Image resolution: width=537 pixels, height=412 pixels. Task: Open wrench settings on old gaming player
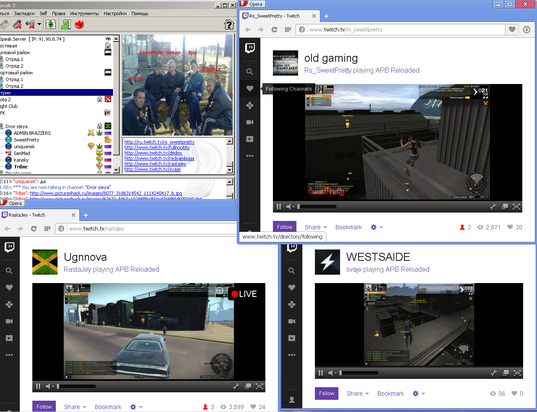tap(493, 206)
